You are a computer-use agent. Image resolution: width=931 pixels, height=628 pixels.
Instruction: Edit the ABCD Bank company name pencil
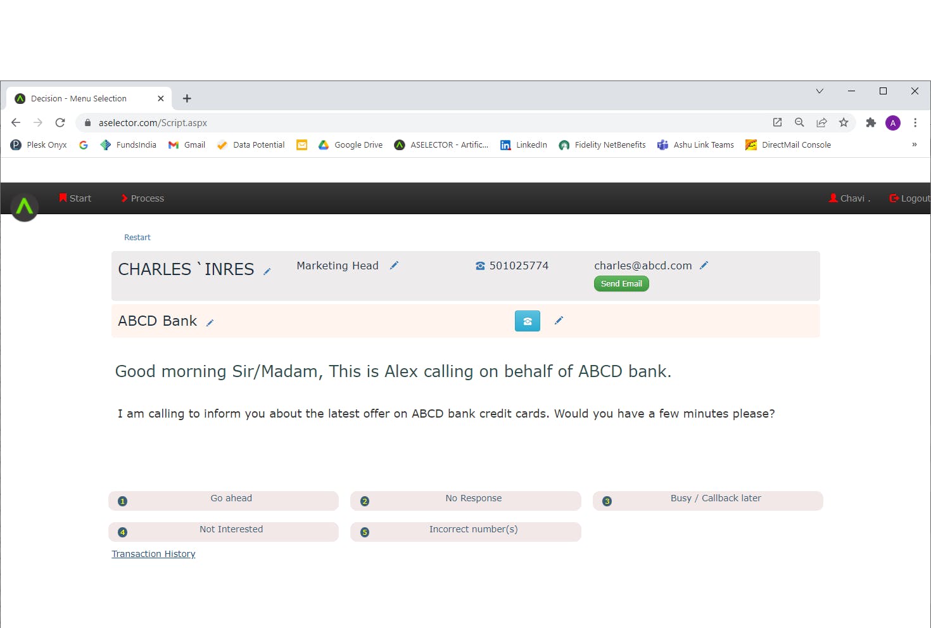tap(210, 323)
